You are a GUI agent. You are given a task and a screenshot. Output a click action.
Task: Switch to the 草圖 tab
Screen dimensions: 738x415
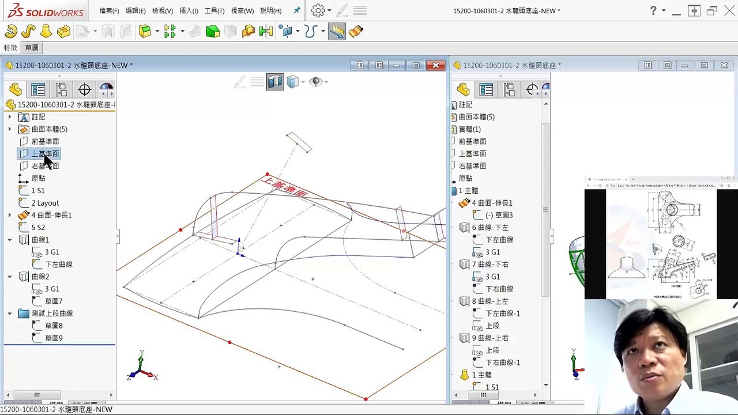tap(32, 48)
